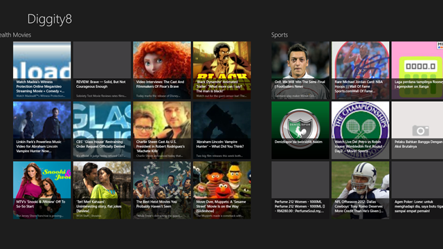Viewport: 443px width, 249px height.
Task: Open the Sports section header
Action: (280, 35)
